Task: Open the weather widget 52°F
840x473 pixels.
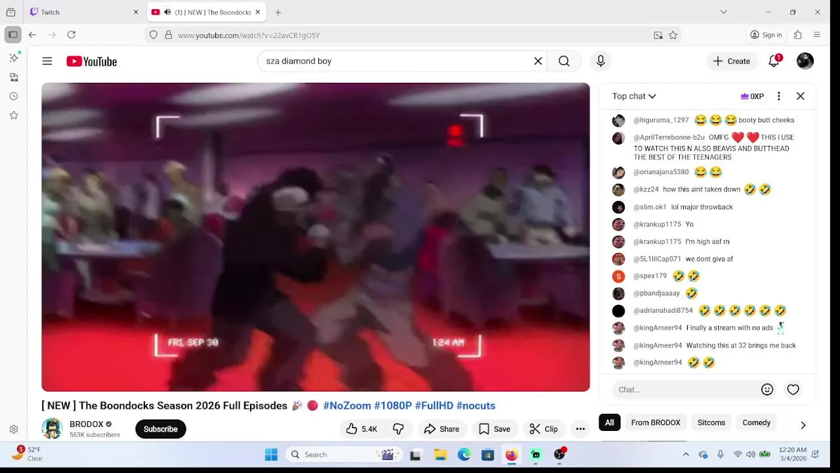Action: [x=28, y=454]
